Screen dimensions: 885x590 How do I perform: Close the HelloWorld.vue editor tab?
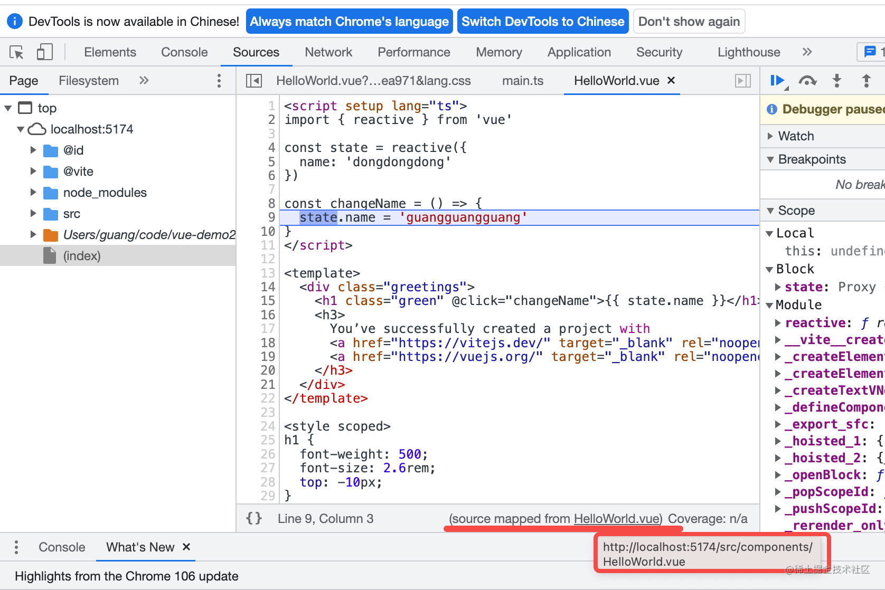[x=671, y=80]
